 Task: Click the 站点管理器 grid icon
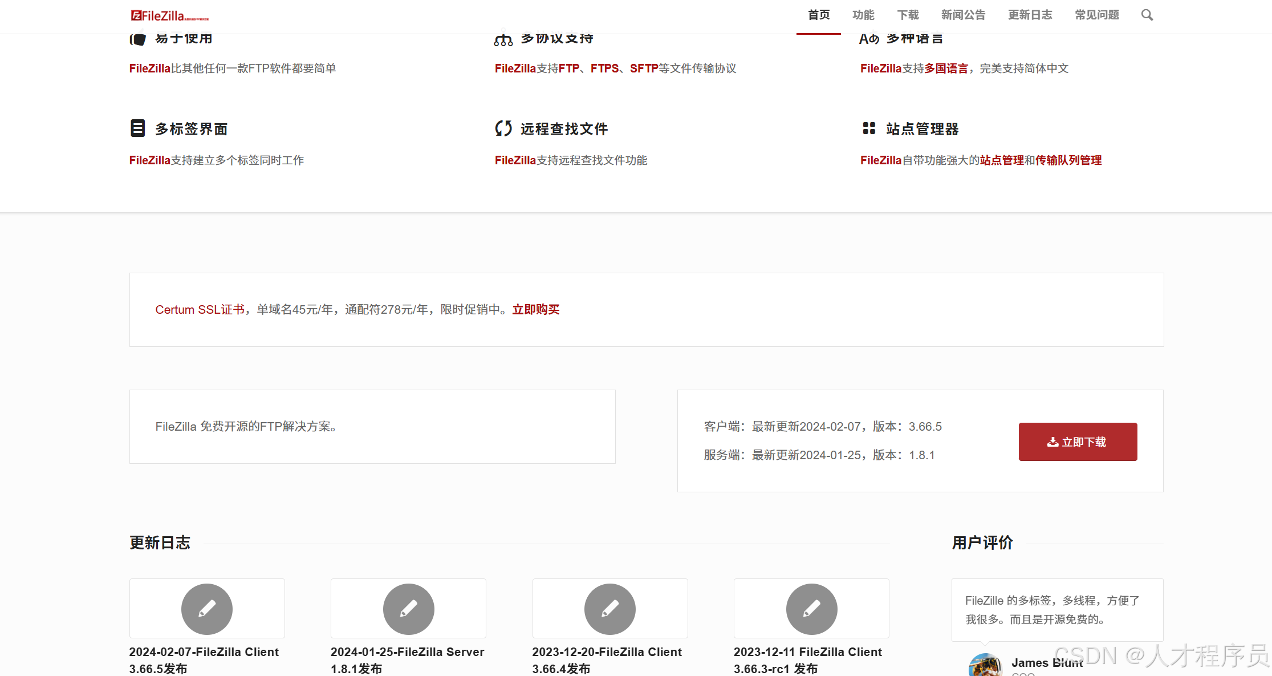869,128
